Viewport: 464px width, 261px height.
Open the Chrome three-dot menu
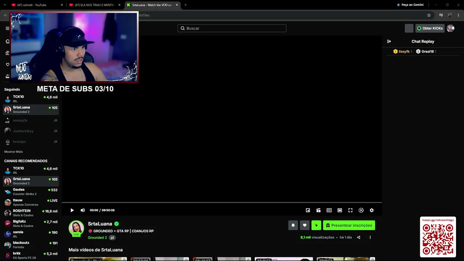[x=459, y=15]
